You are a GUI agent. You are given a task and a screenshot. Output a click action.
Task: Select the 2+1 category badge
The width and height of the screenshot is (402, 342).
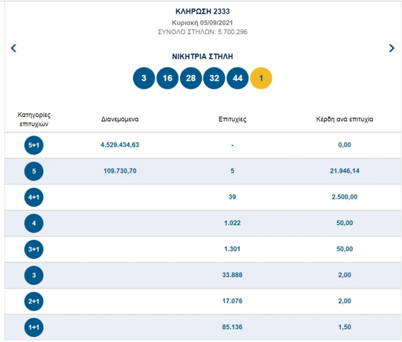[34, 301]
